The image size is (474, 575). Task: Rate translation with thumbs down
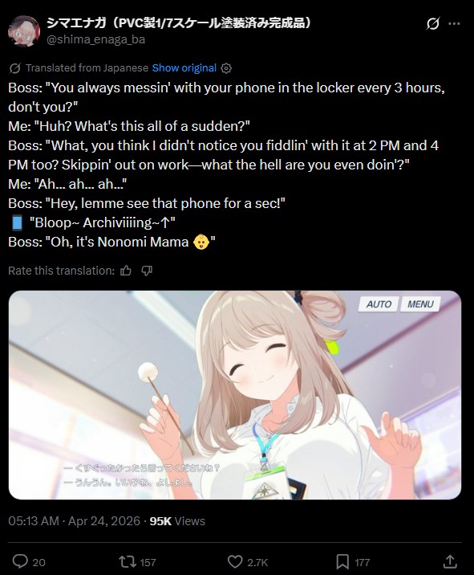(147, 271)
